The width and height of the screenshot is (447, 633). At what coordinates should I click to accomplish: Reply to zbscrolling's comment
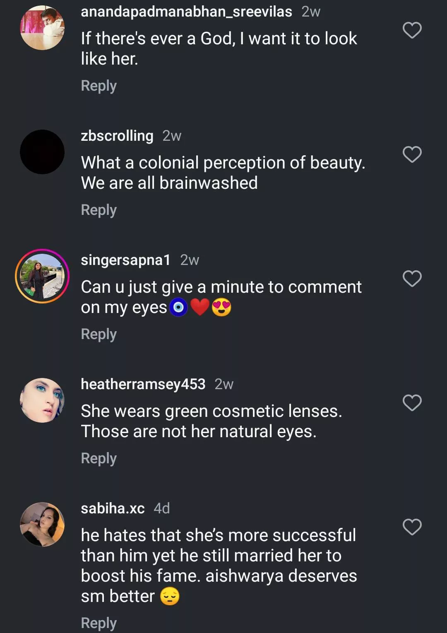[x=99, y=210]
